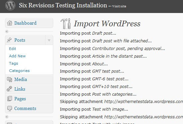Click the Links chain icon
Viewport: 183px width, 124px height.
point(9,89)
